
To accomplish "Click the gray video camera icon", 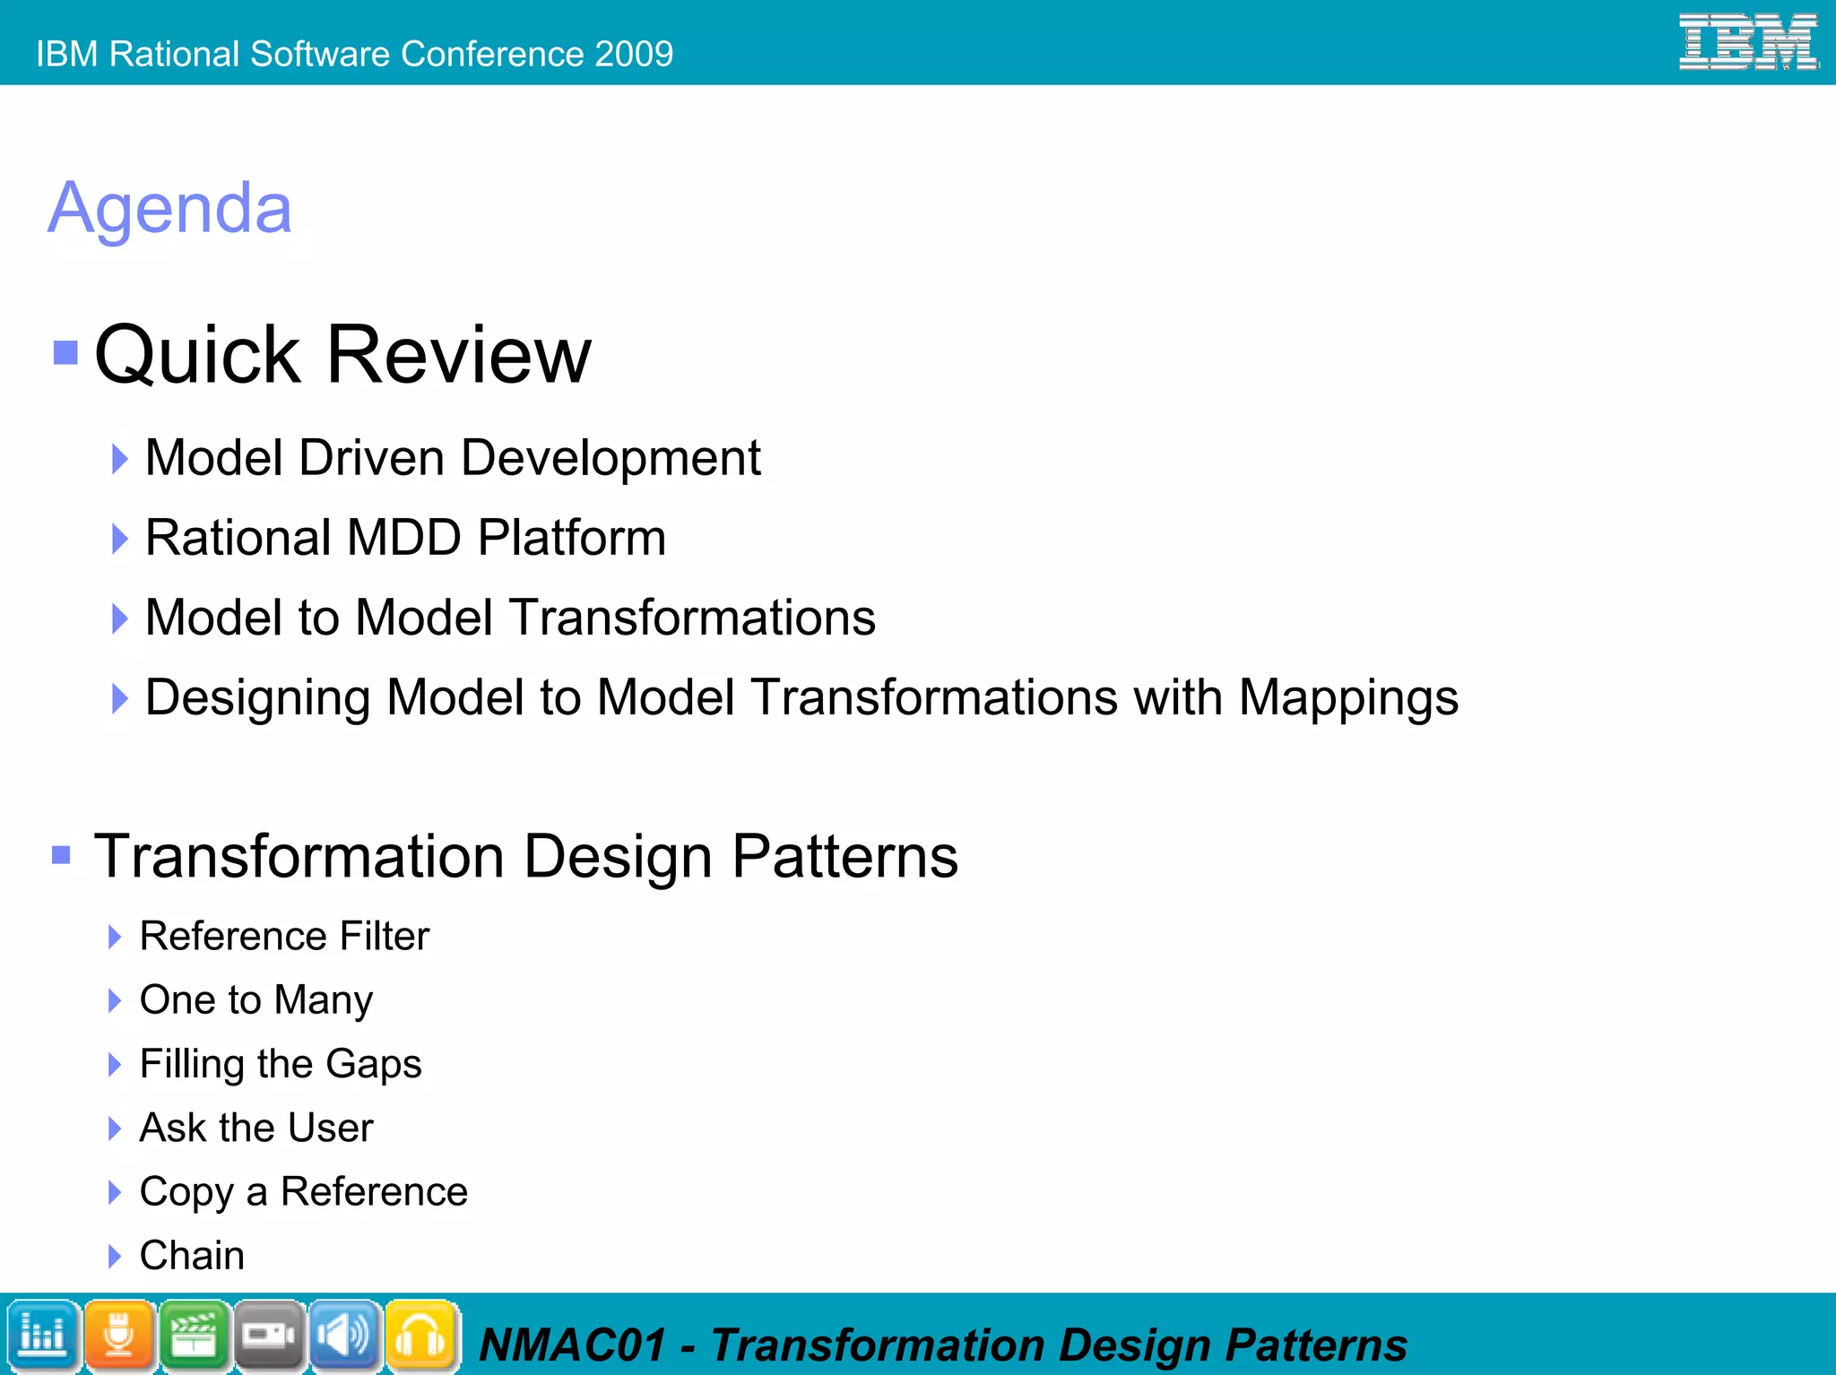I will point(269,1335).
